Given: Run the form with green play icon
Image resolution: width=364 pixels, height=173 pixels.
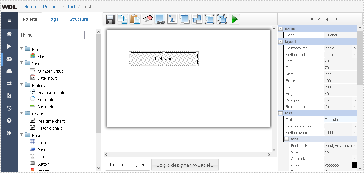Looking at the screenshot, I should pos(234,19).
